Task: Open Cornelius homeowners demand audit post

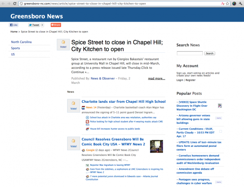Action: coord(198,159)
